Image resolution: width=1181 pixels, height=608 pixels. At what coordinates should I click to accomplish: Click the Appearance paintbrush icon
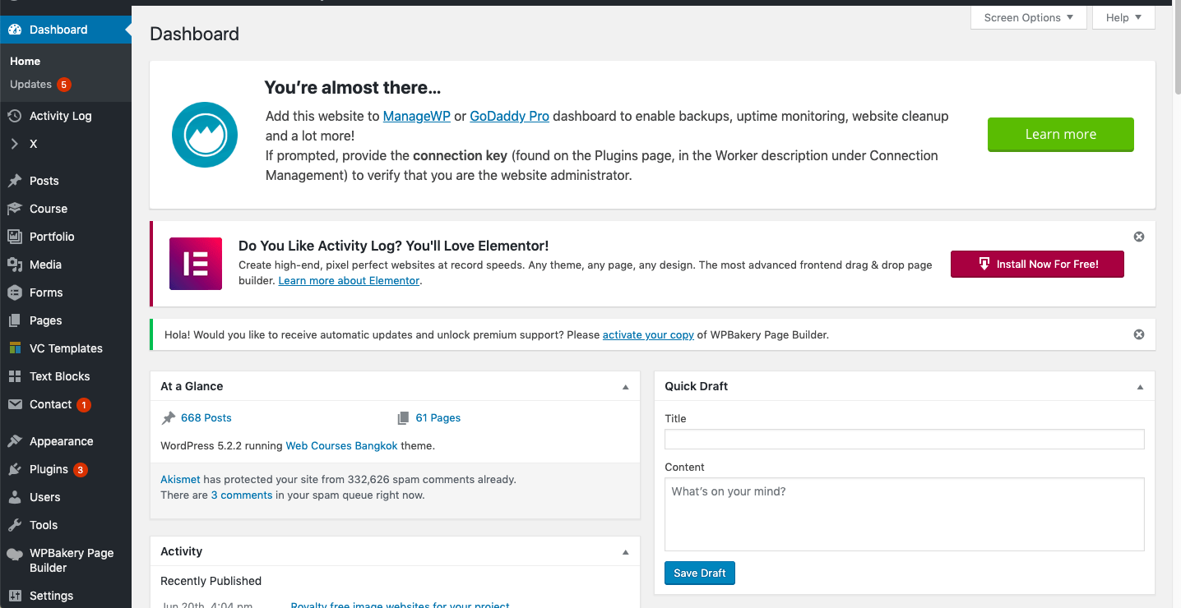(15, 441)
